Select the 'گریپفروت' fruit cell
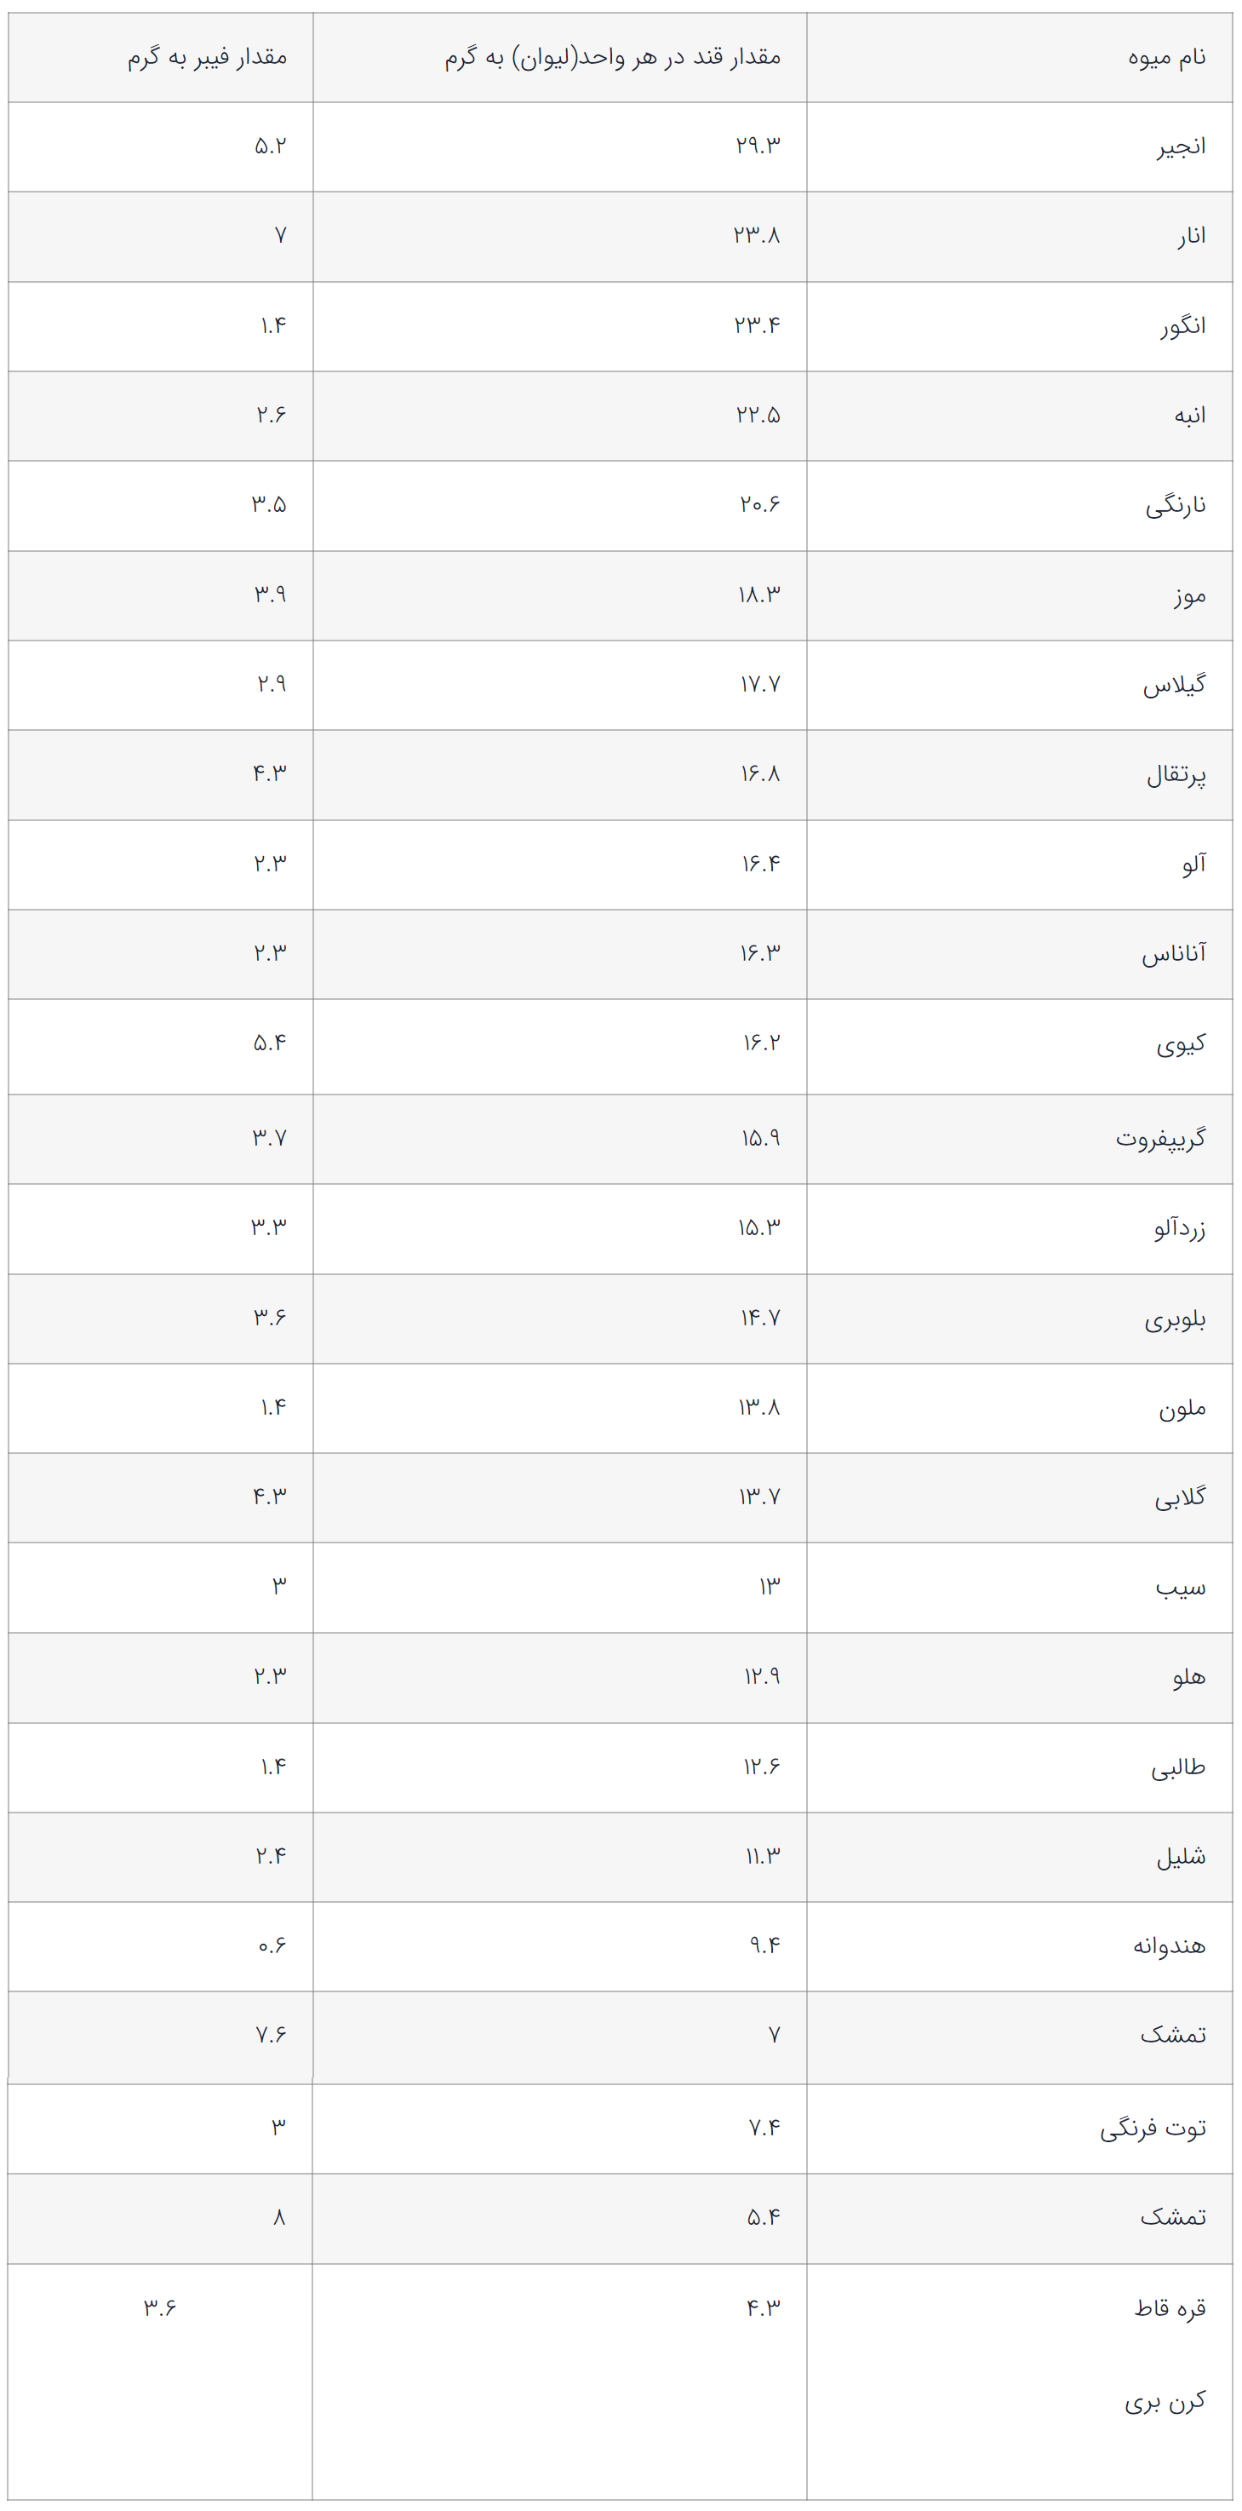This screenshot has width=1242, height=2511. [1160, 1139]
